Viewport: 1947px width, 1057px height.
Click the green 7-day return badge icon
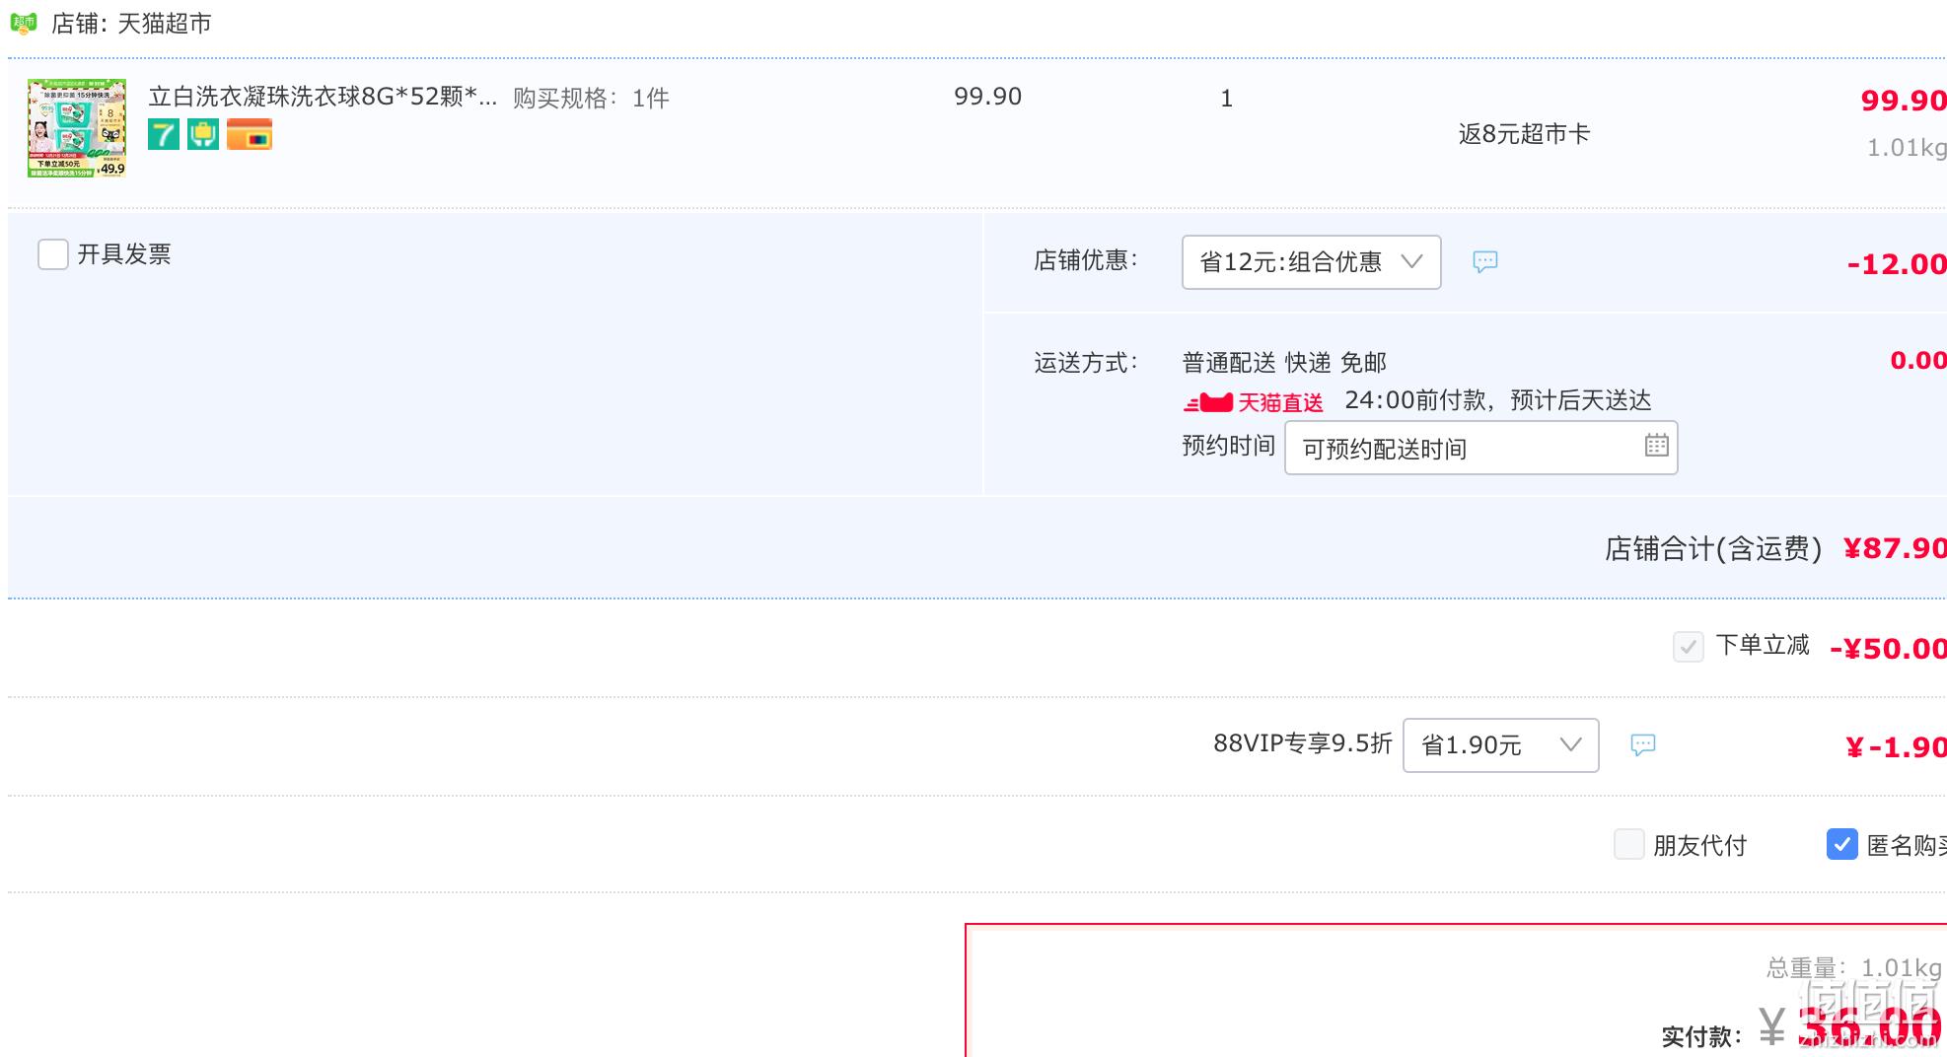click(x=164, y=134)
